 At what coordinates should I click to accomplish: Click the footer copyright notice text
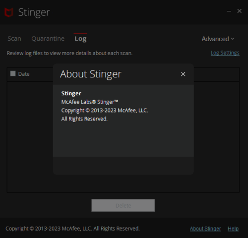[72, 229]
